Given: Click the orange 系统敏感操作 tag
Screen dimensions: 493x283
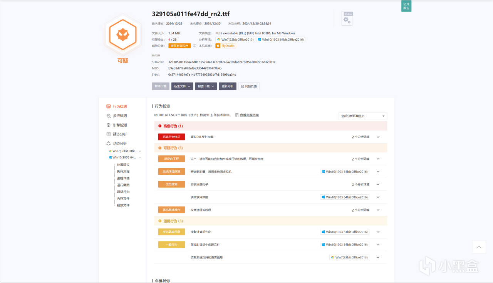Looking at the screenshot, I should point(171,210).
